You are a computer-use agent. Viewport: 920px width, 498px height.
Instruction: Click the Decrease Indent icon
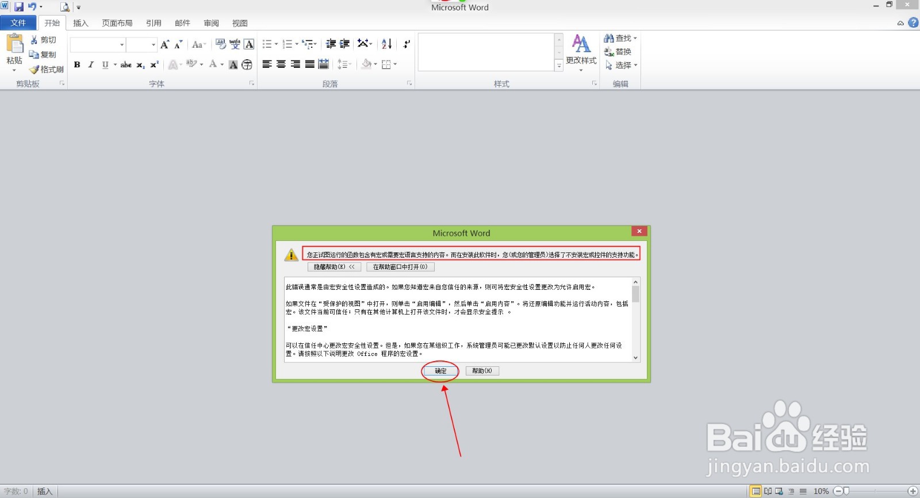331,44
